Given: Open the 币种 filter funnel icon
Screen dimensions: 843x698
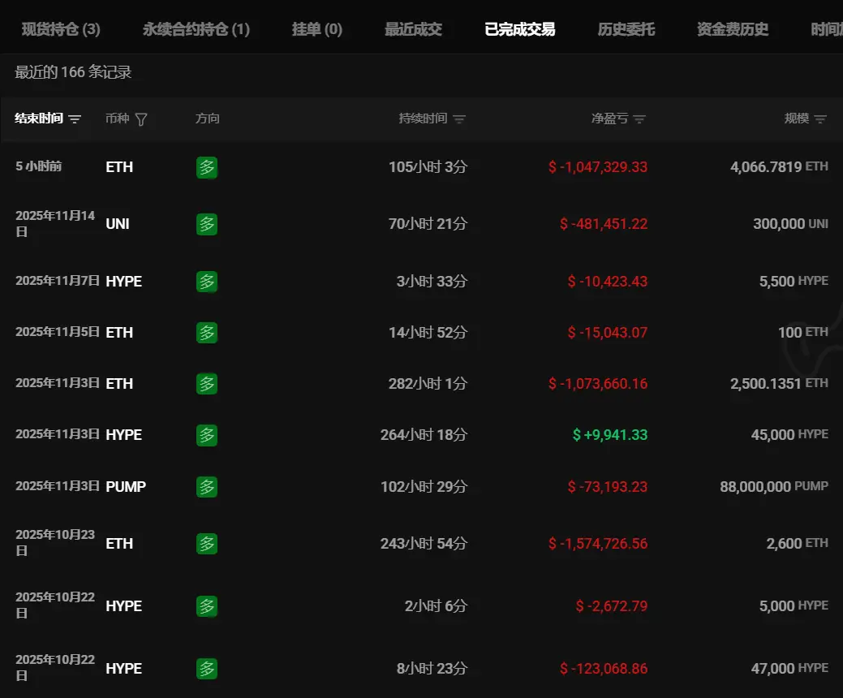Looking at the screenshot, I should (141, 119).
